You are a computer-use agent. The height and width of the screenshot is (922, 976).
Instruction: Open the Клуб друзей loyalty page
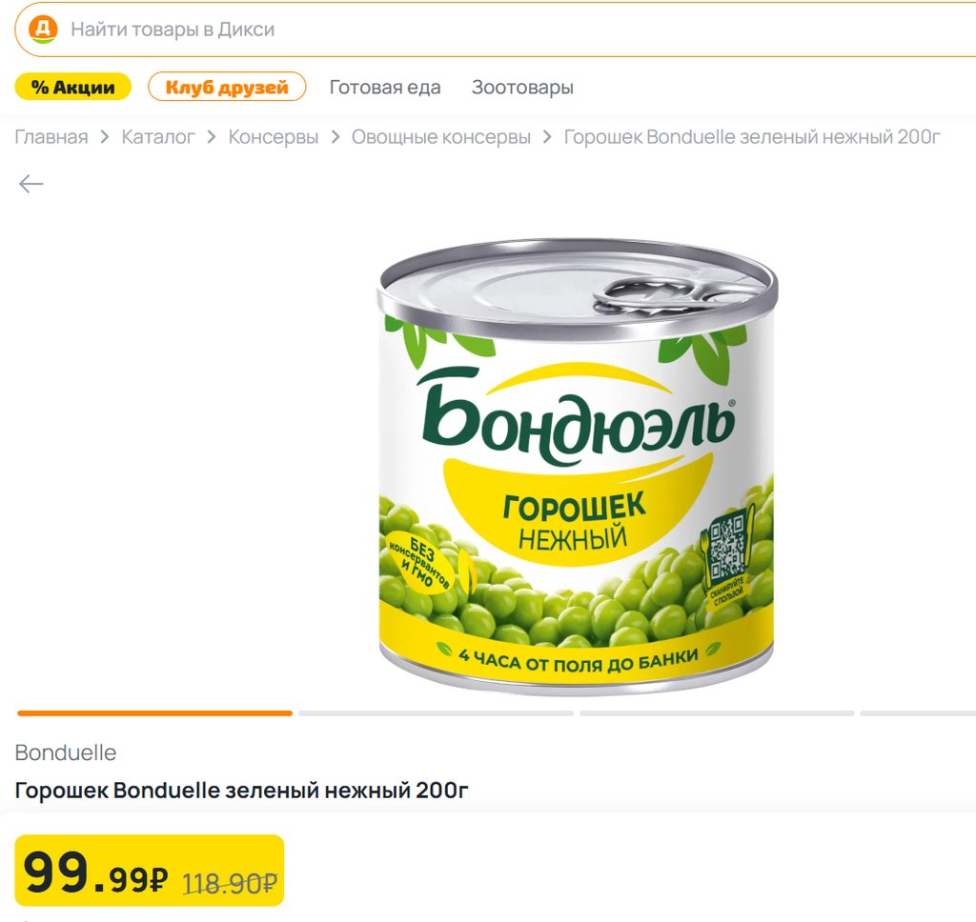pos(227,88)
